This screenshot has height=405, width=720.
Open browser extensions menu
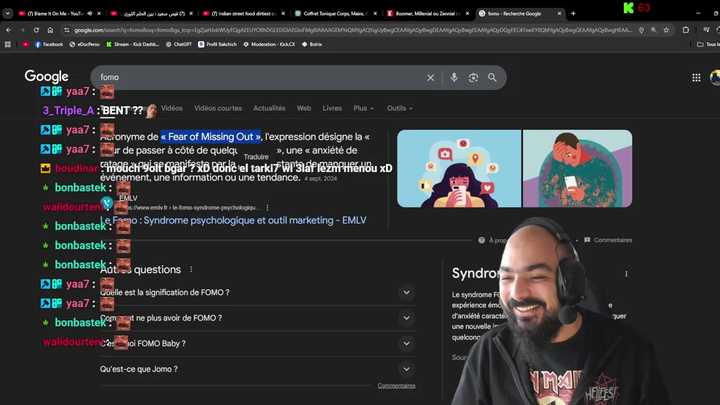[685, 30]
